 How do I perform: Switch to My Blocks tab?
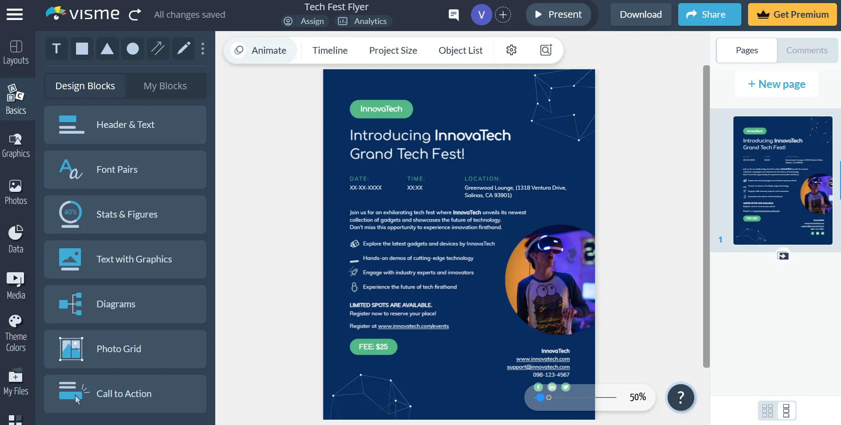tap(165, 86)
